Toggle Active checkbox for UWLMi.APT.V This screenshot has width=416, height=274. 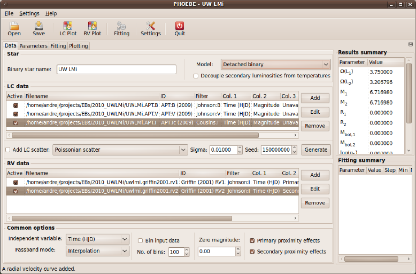pyautogui.click(x=16, y=114)
